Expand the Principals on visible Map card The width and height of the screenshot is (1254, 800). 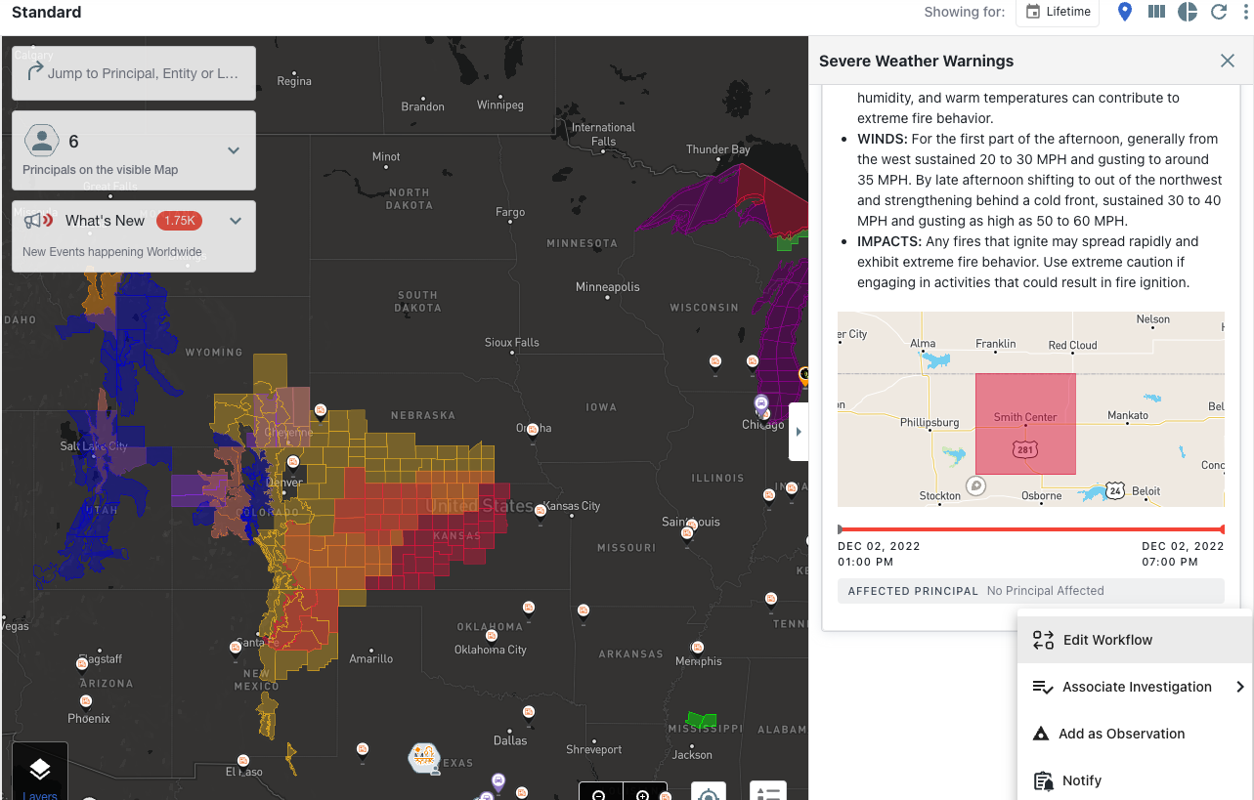234,150
